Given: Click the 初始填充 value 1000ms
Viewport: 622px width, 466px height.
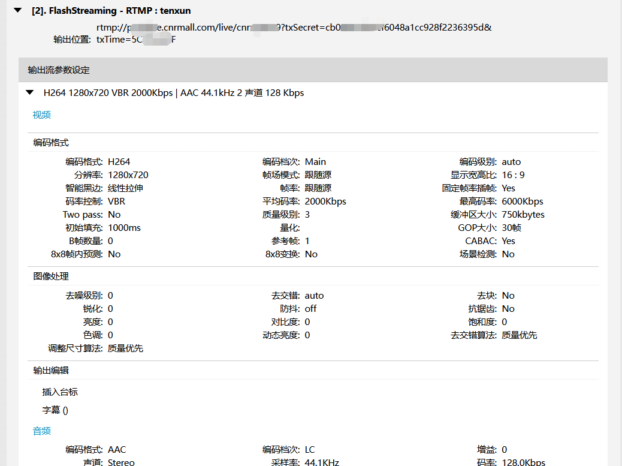Looking at the screenshot, I should pos(124,228).
